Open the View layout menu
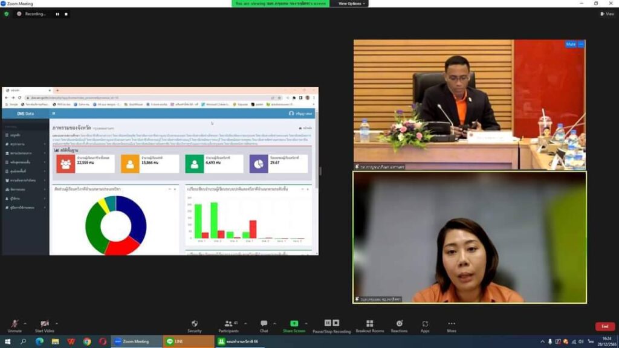The height and width of the screenshot is (348, 619). (x=607, y=14)
